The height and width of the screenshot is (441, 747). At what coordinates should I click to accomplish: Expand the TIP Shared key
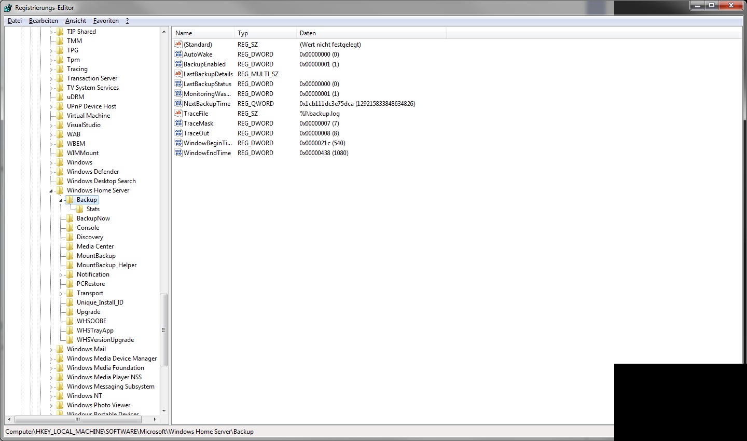point(51,32)
